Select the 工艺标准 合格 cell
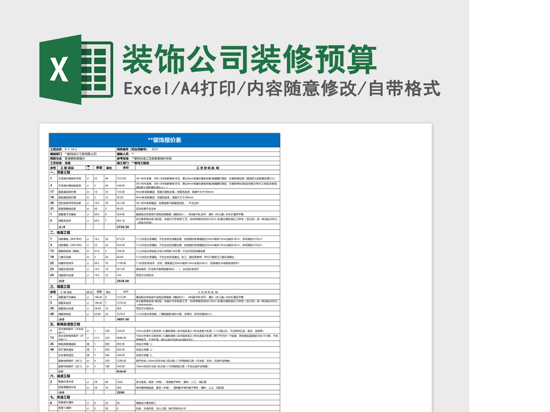The image size is (550, 412). pos(82,163)
